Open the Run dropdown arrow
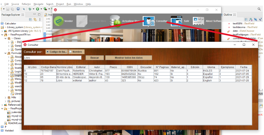The width and height of the screenshot is (264, 135). click(x=41, y=9)
